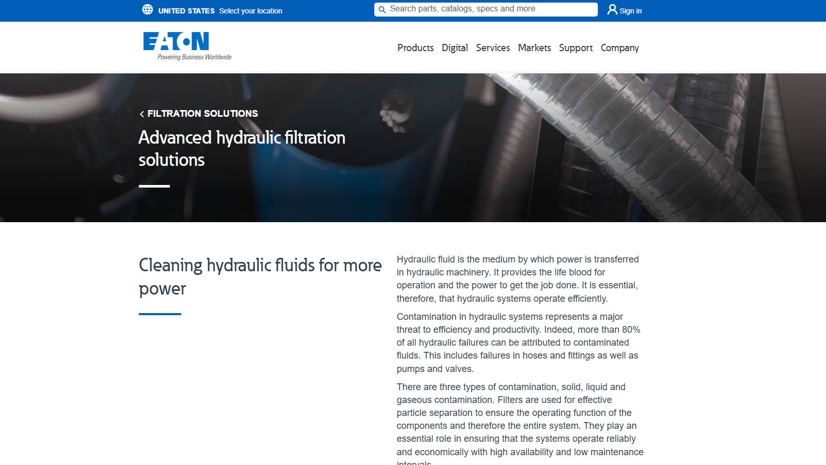Focus the search parts and catalogs field
This screenshot has width=826, height=465.
point(490,9)
